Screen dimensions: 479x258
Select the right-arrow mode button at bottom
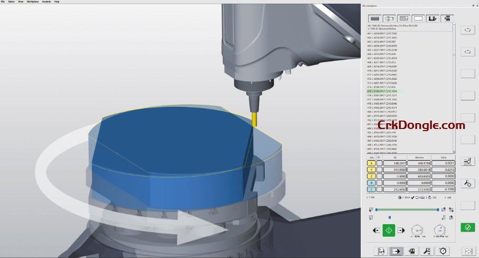[x=397, y=251]
